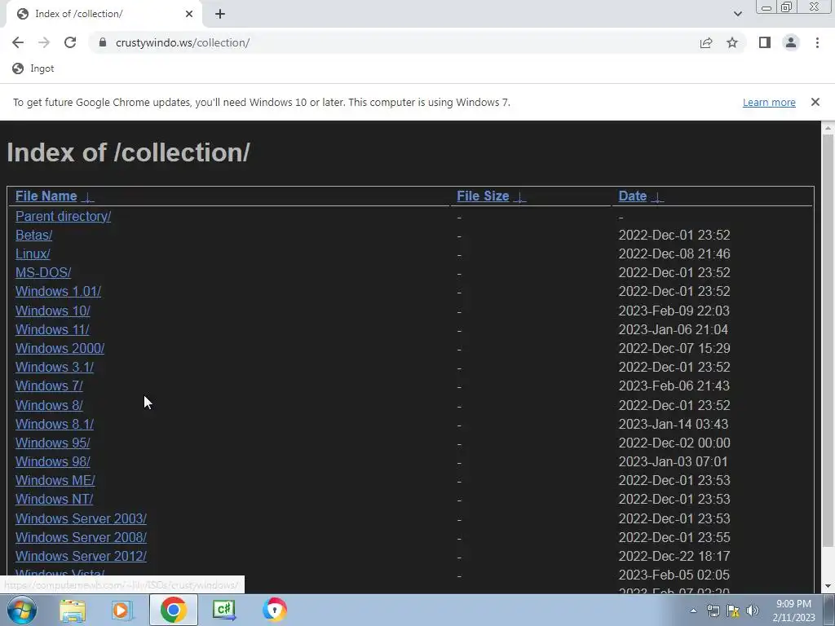Open the Windows Server 2003/ folder

[x=81, y=518]
